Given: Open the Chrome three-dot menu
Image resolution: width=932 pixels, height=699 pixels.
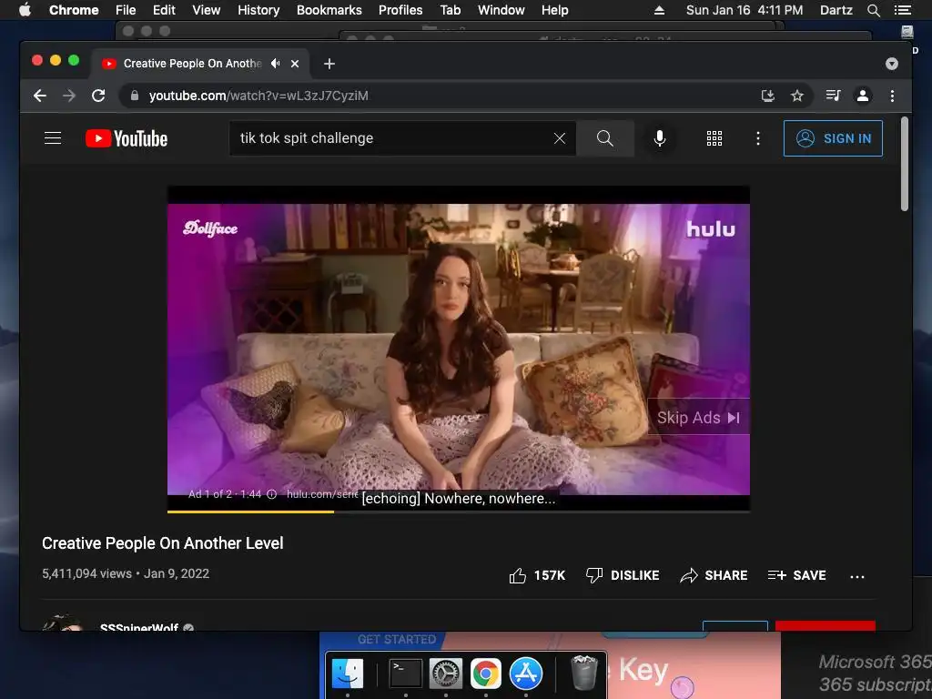Looking at the screenshot, I should click(x=892, y=96).
